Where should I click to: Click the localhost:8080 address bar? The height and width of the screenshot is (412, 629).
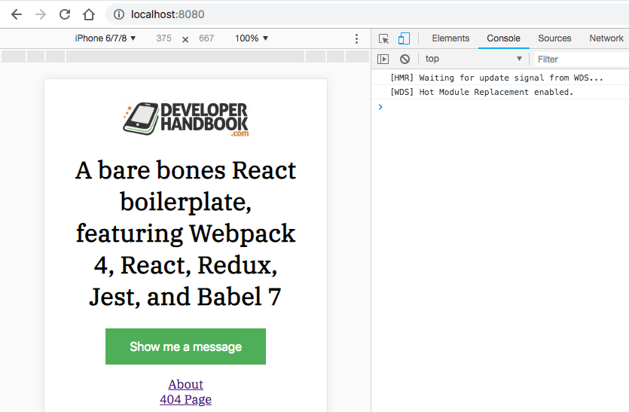(x=367, y=14)
